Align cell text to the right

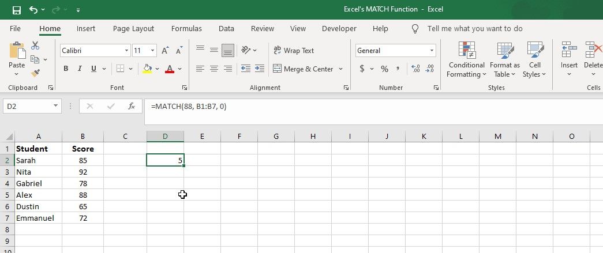coord(228,69)
